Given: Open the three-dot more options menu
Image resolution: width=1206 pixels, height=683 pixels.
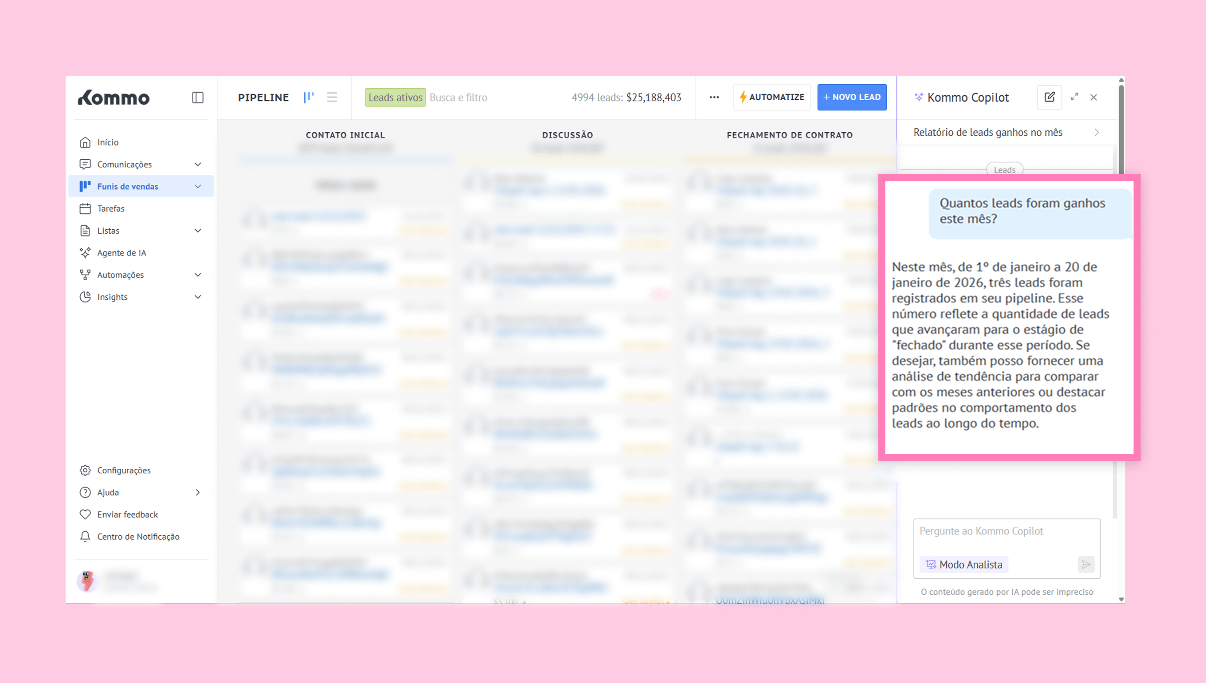Looking at the screenshot, I should (714, 98).
